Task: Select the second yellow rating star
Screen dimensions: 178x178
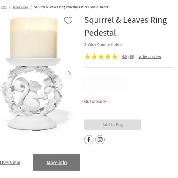Action: click(94, 56)
